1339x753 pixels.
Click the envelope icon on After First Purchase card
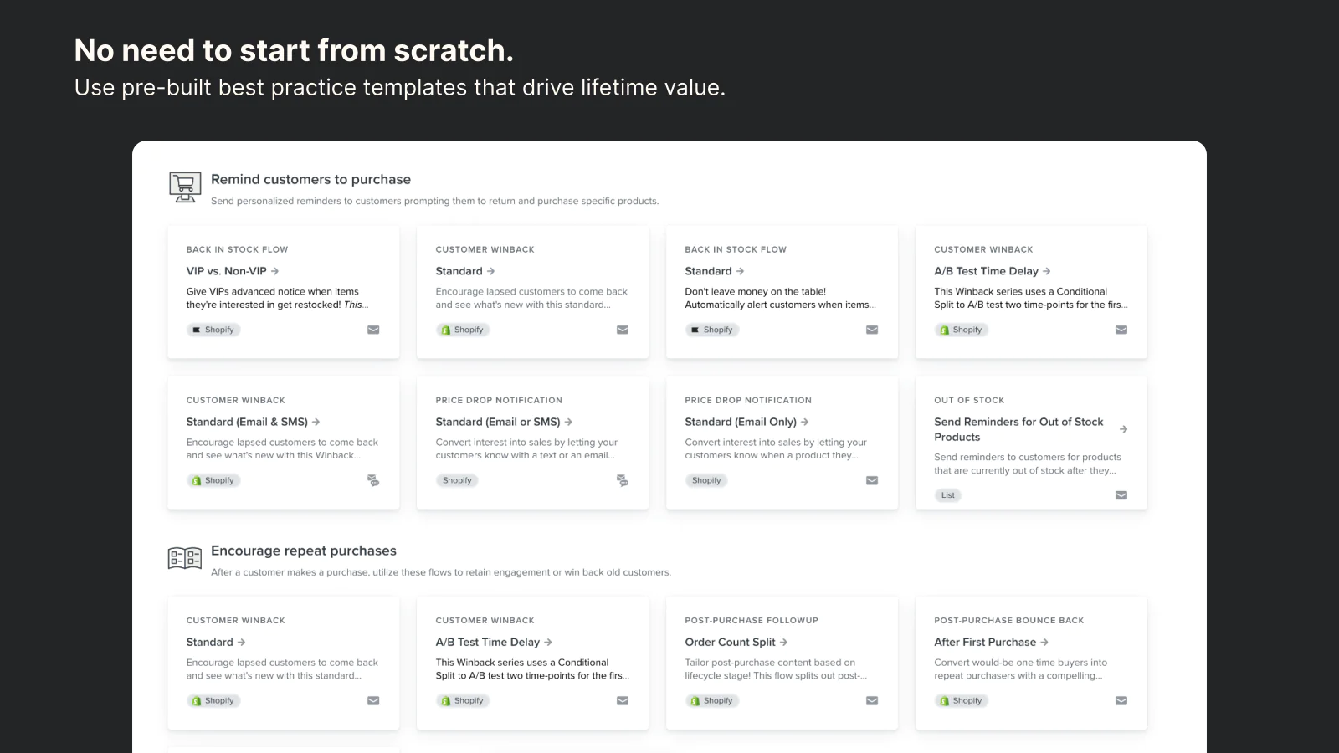click(1121, 700)
